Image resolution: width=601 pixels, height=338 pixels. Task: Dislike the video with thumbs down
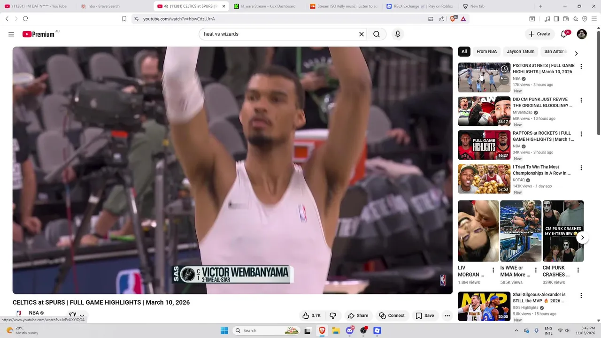click(332, 315)
